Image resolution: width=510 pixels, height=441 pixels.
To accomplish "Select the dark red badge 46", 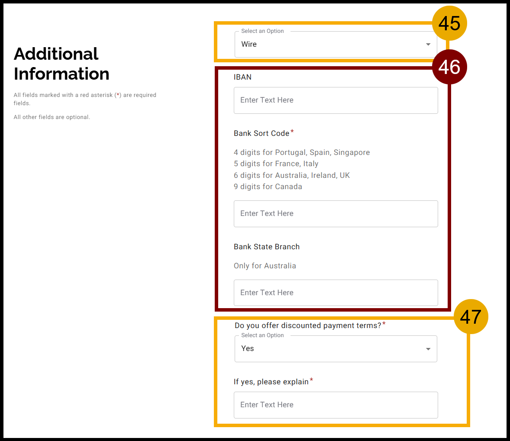I will click(x=449, y=67).
